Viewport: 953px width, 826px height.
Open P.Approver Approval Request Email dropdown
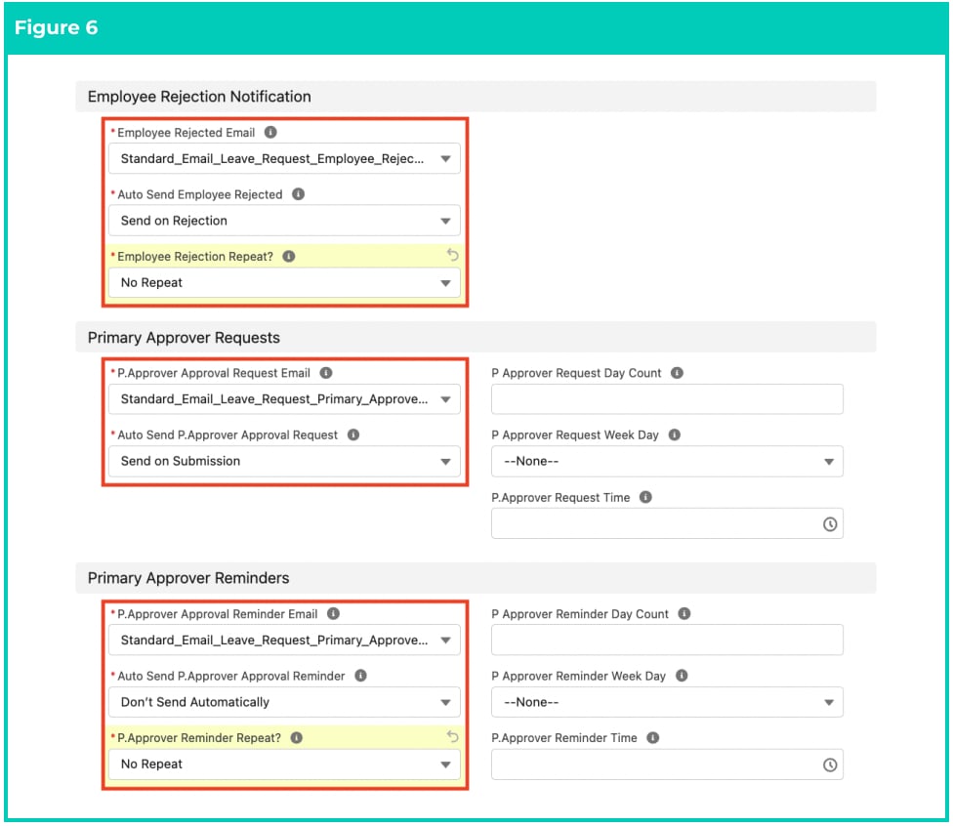284,400
